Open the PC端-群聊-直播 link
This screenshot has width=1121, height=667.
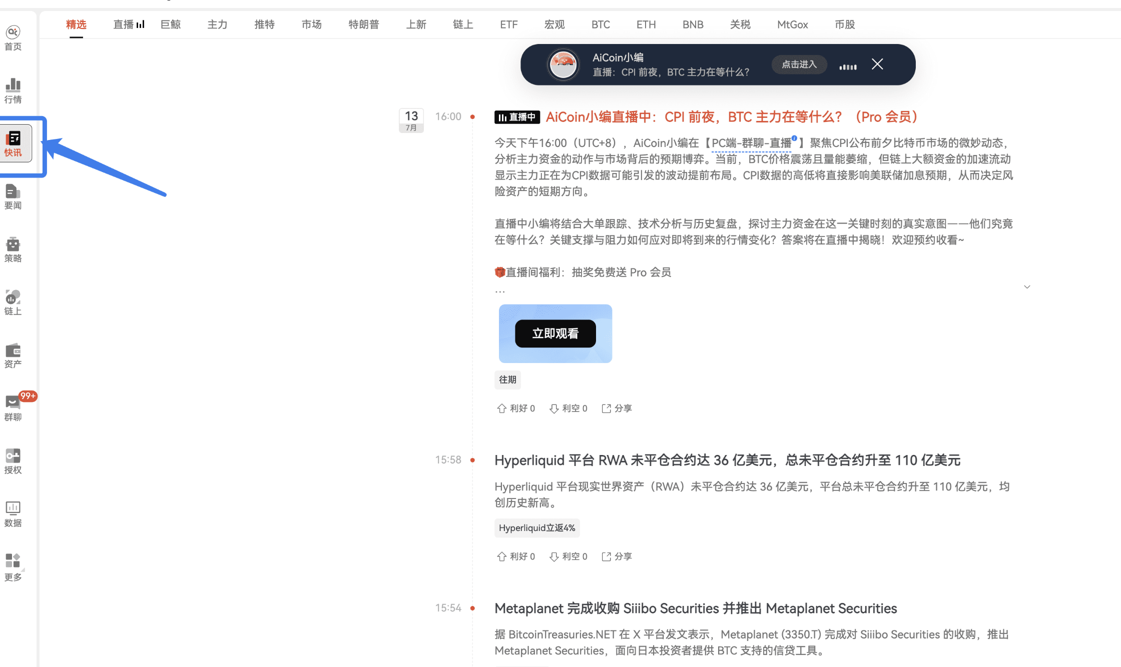click(752, 143)
